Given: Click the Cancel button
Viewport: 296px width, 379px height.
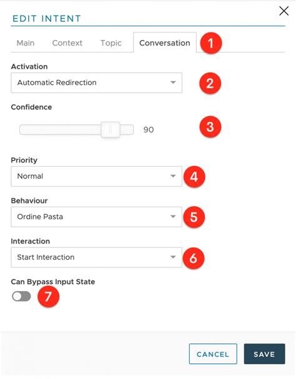Looking at the screenshot, I should (x=213, y=354).
